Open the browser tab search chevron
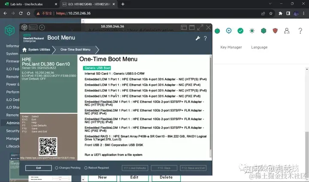 [x=270, y=4]
